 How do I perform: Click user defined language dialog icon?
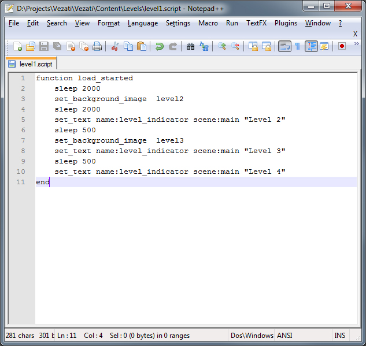324,46
